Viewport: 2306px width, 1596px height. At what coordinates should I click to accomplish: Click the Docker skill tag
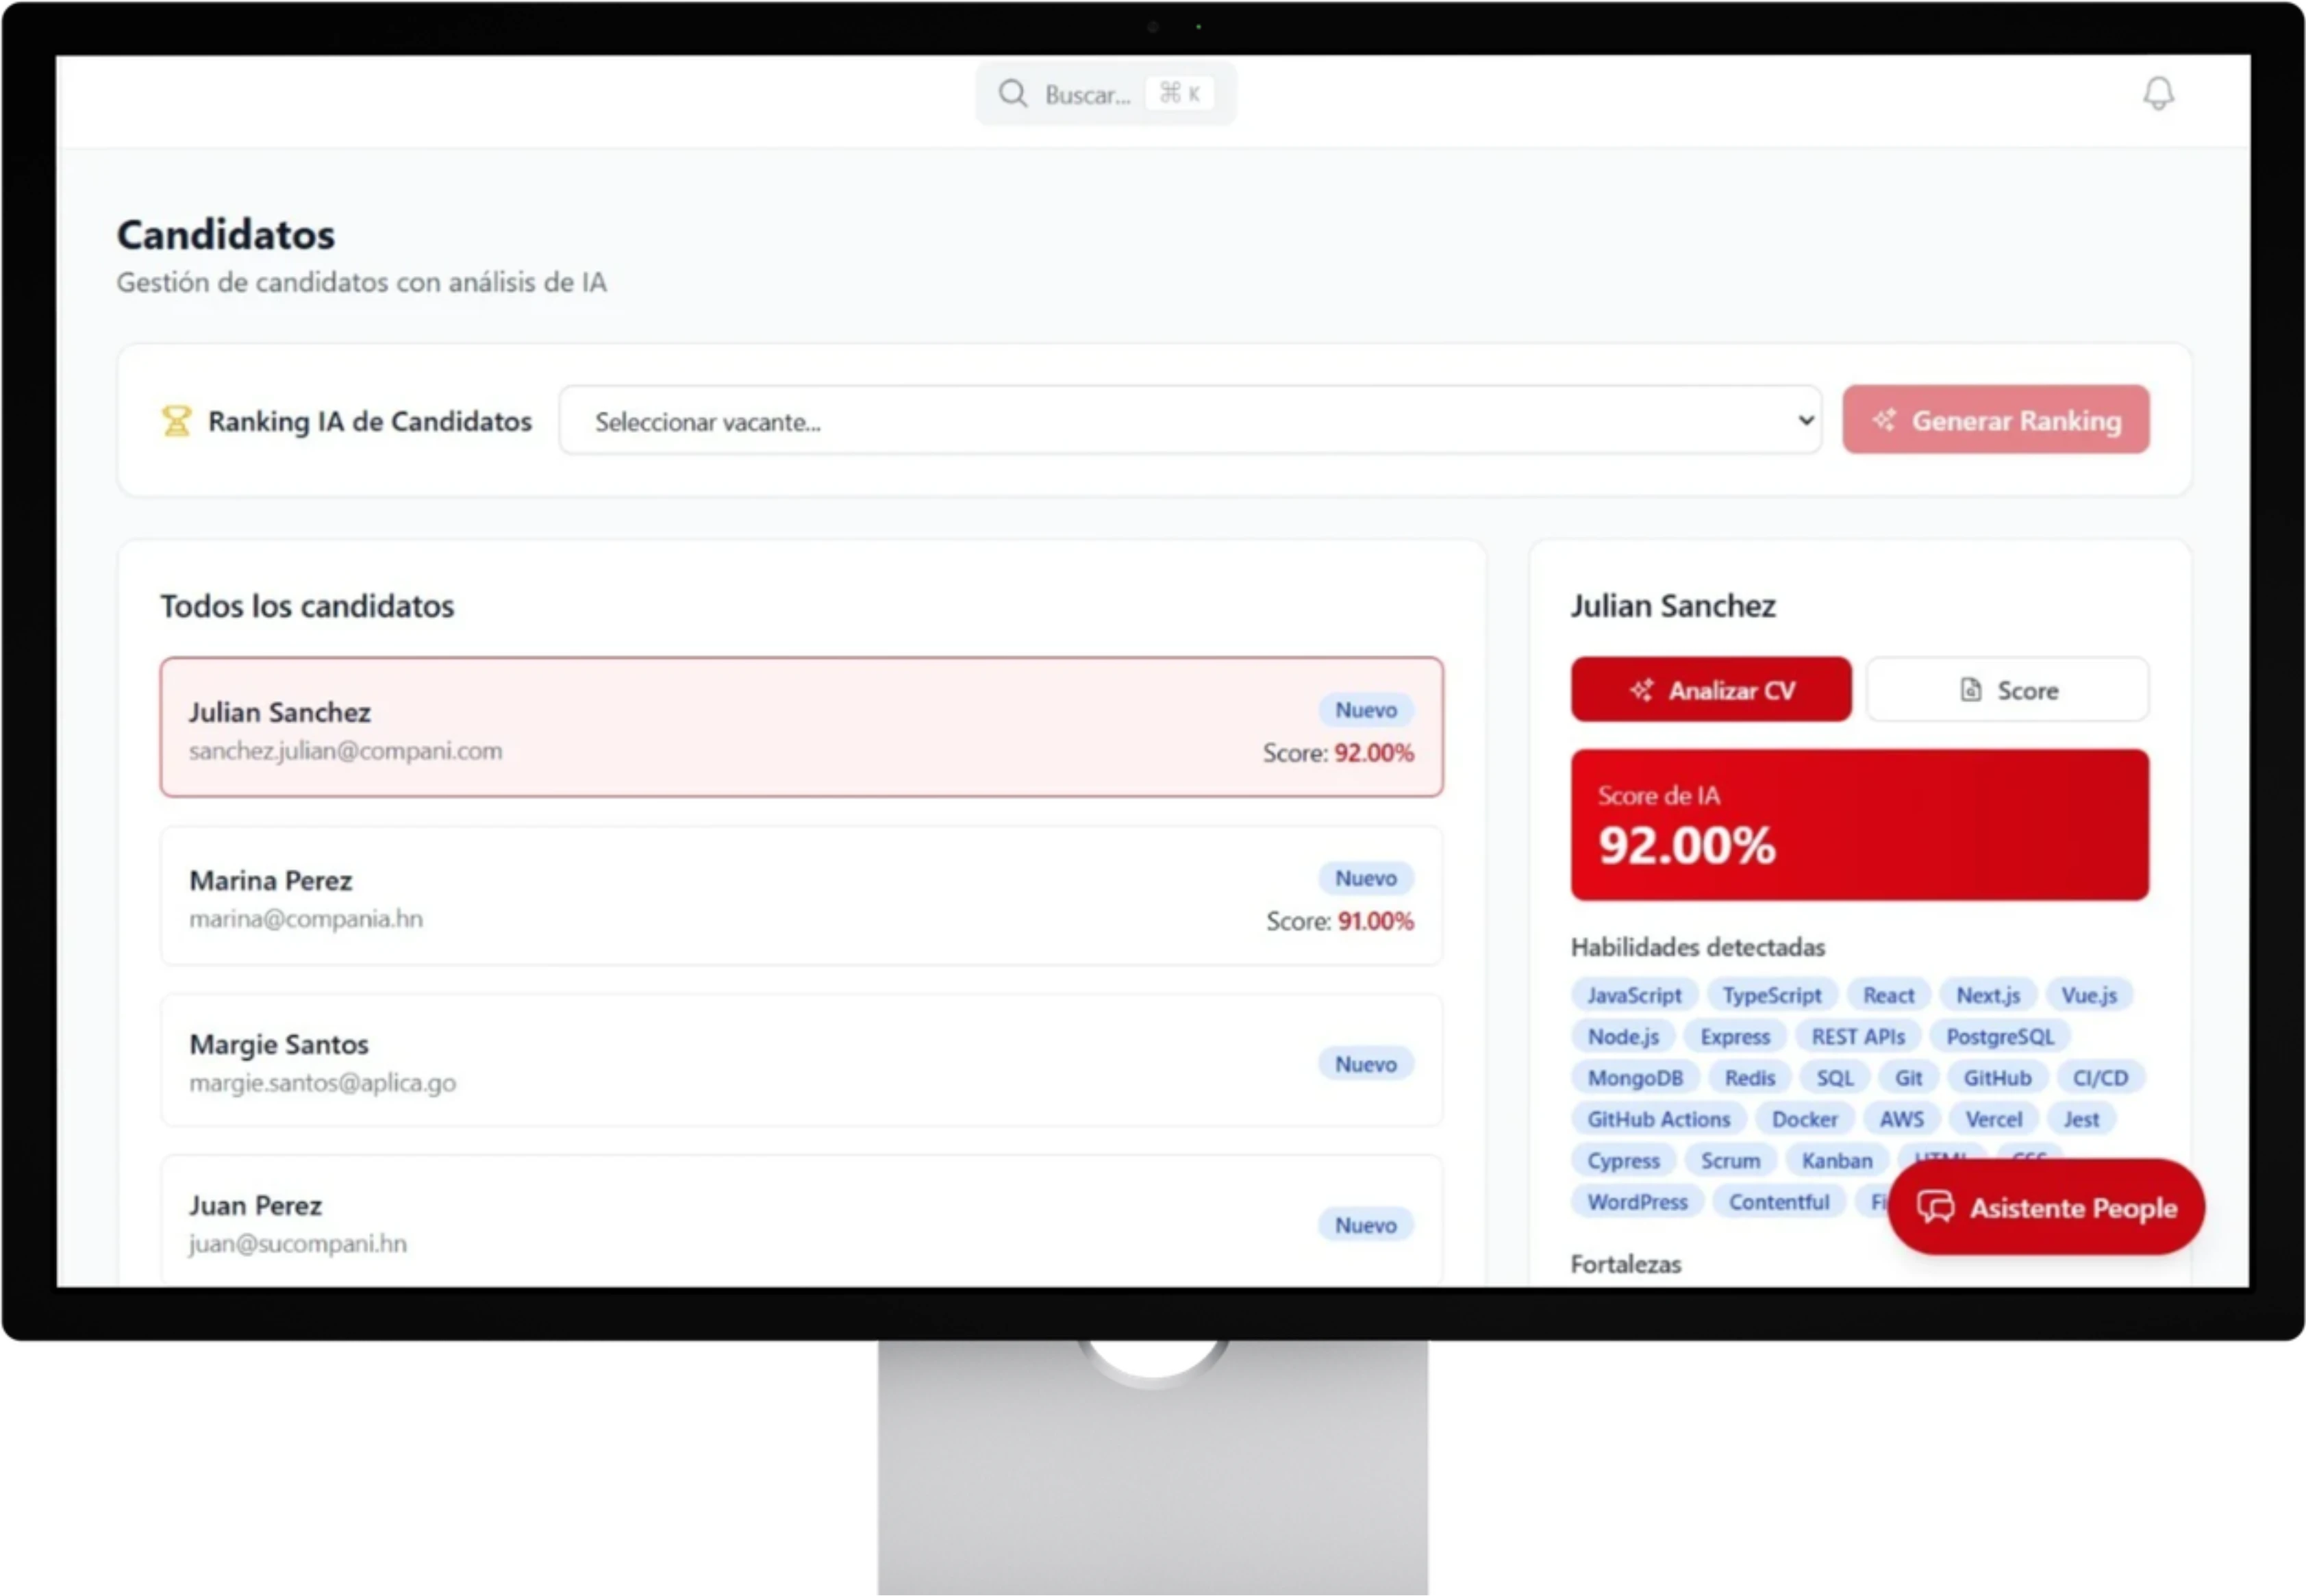point(1804,1118)
